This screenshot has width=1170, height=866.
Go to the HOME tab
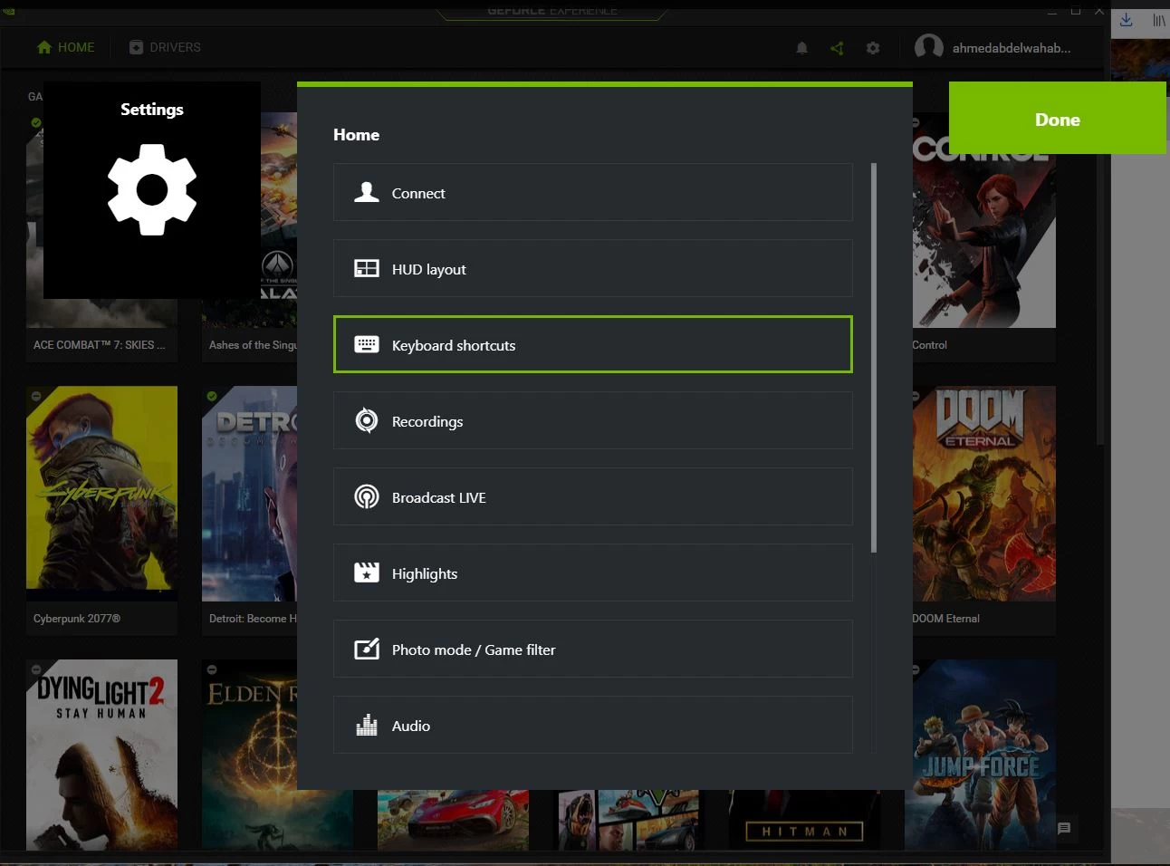pos(65,47)
